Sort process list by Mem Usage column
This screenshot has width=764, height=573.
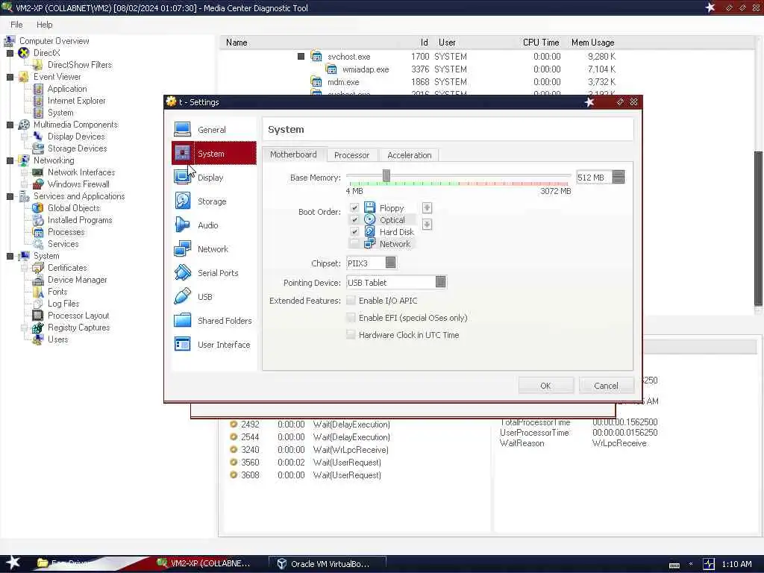coord(592,43)
